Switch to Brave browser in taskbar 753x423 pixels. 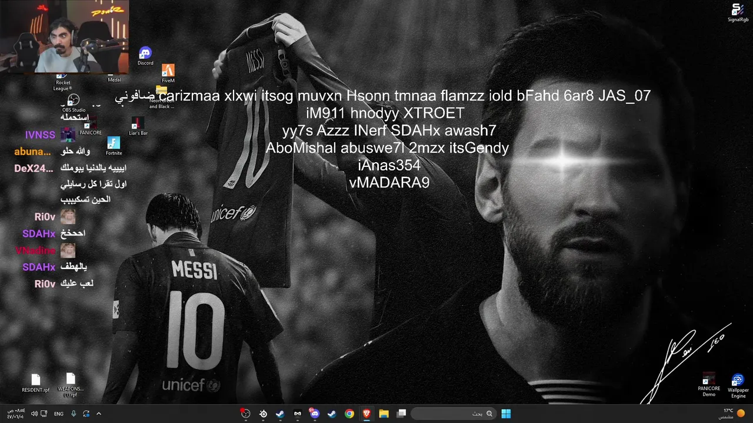point(366,414)
